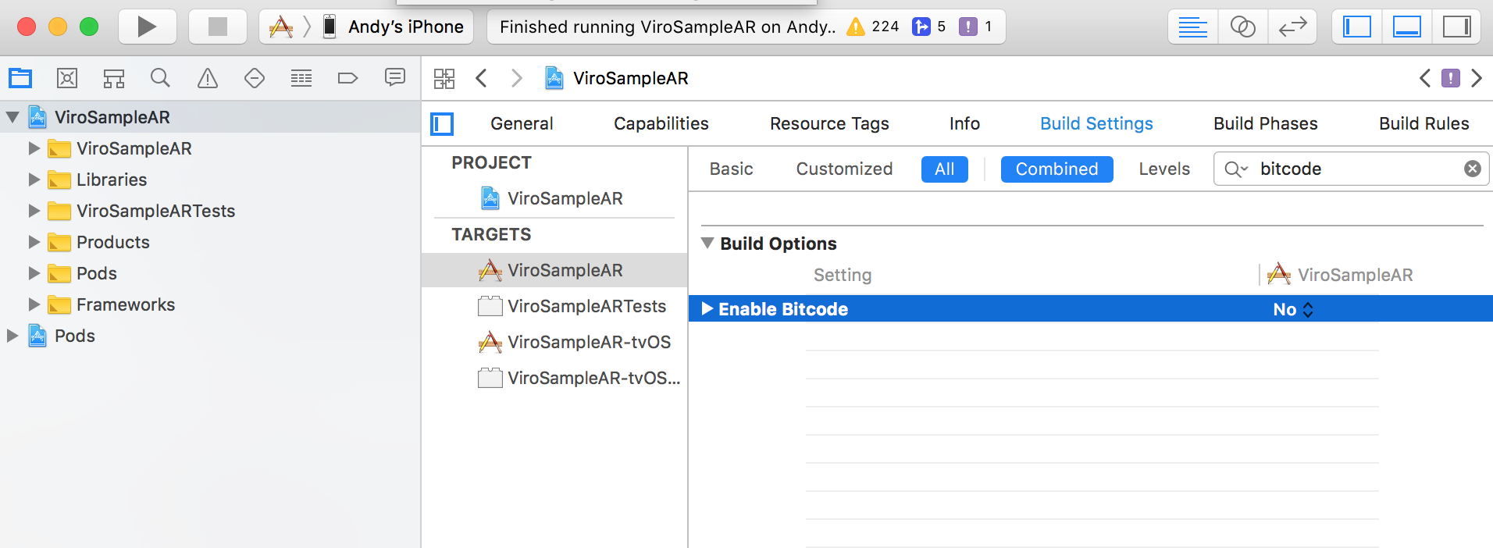This screenshot has width=1493, height=548.
Task: Open the Project navigator
Action: (20, 78)
